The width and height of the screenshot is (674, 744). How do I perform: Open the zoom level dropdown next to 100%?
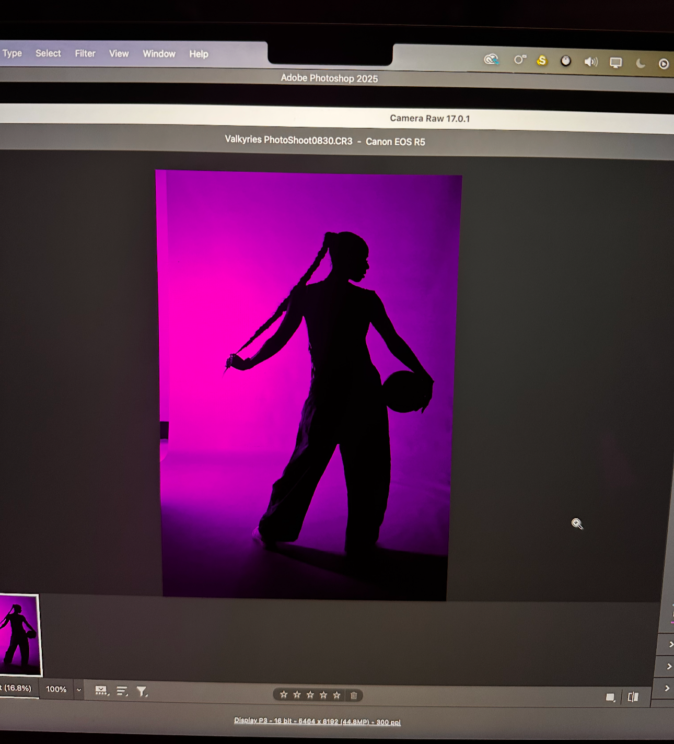pos(78,690)
